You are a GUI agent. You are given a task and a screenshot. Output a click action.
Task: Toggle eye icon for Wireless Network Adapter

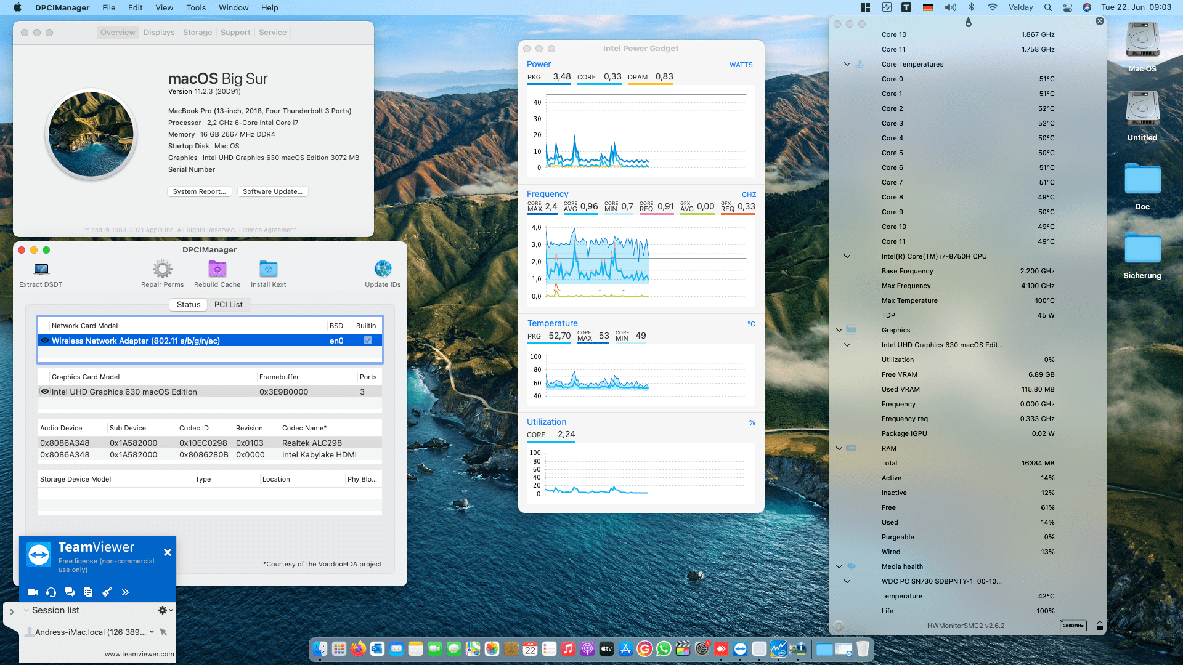point(45,341)
